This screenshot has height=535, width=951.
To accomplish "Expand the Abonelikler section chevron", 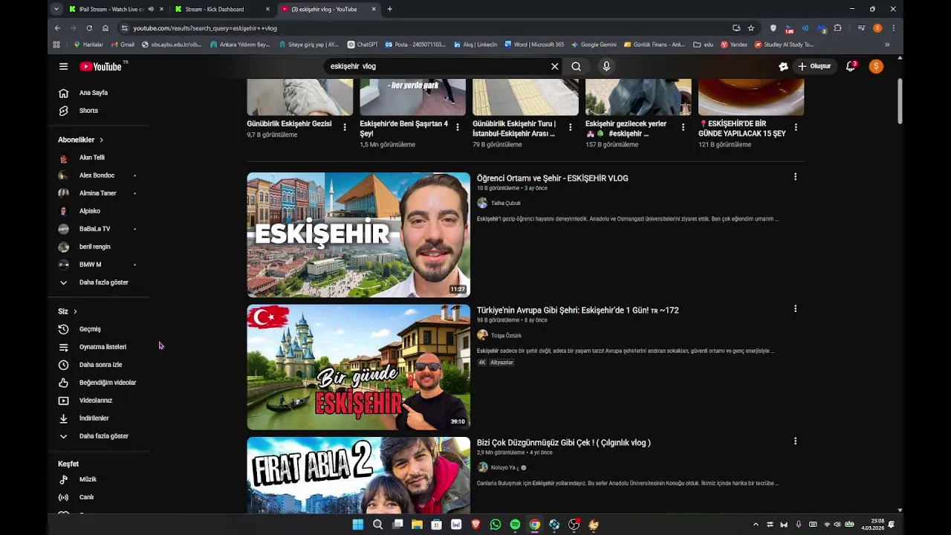I will (101, 140).
